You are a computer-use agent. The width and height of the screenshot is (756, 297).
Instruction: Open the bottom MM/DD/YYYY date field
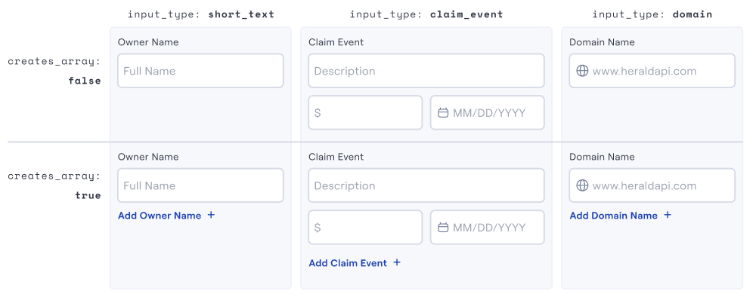tap(488, 228)
